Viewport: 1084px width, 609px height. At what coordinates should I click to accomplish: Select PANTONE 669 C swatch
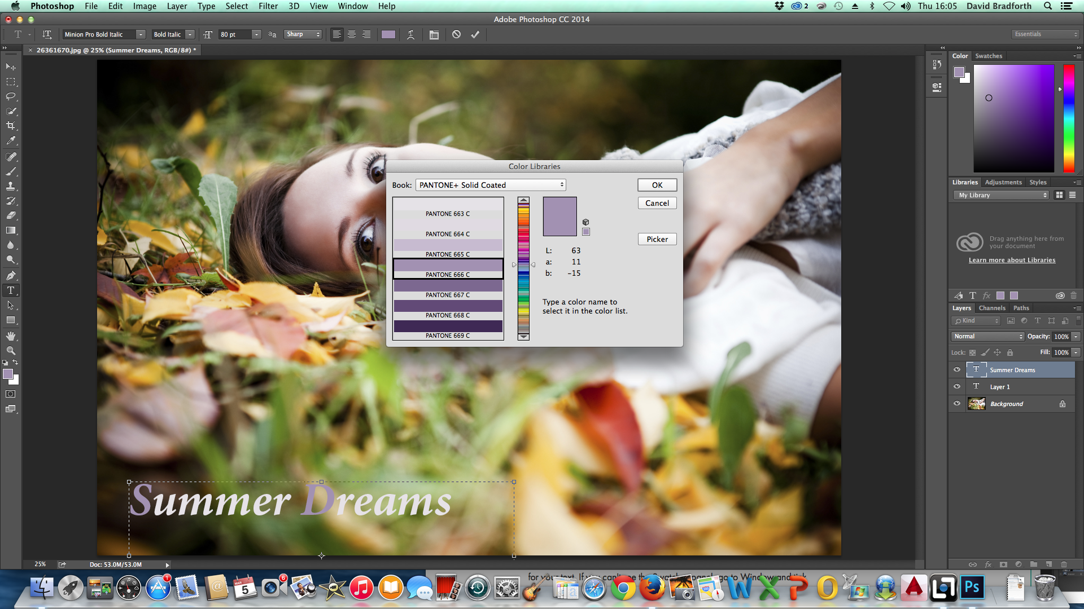pos(448,330)
